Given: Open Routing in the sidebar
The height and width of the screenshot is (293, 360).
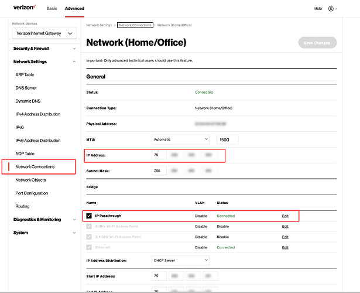Looking at the screenshot, I should [22, 206].
